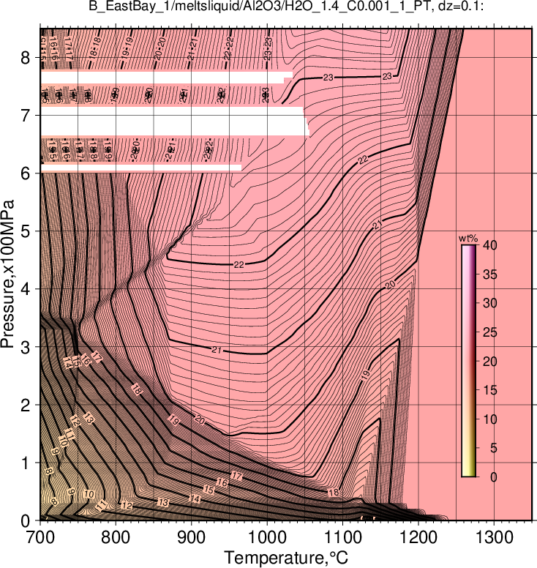
Task: Click the 700 temperature tick label
Action: coord(40,537)
